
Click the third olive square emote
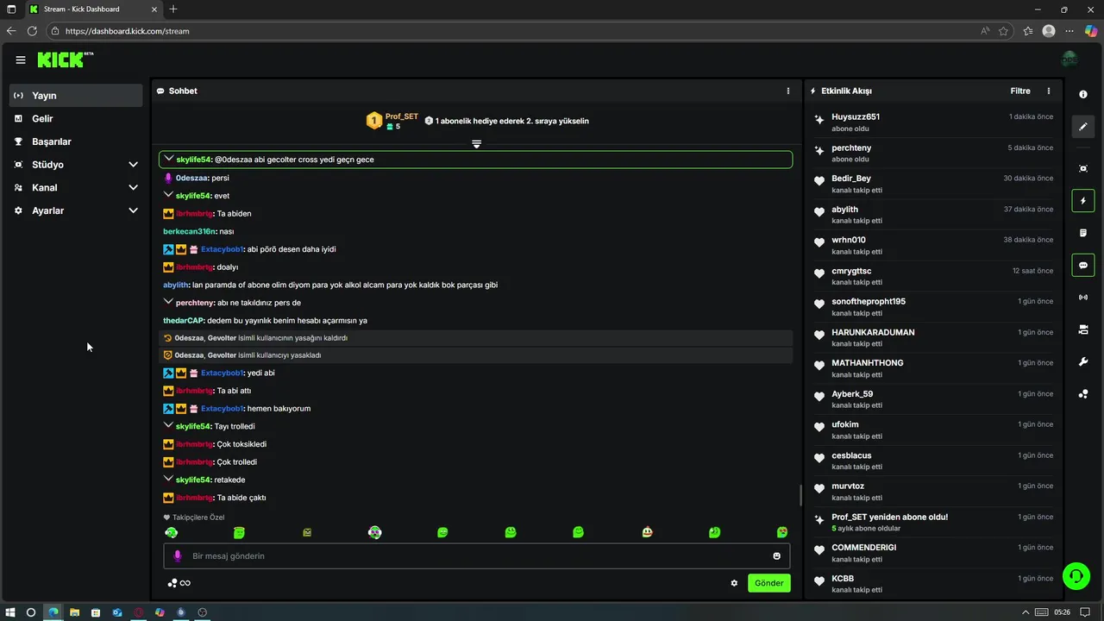point(307,533)
